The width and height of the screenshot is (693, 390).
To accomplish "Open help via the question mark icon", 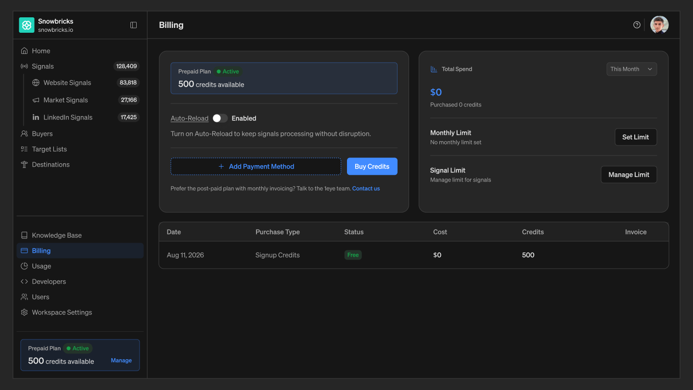I will click(x=637, y=25).
